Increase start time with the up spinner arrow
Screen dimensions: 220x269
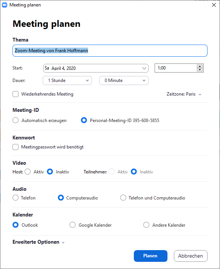coord(200,66)
